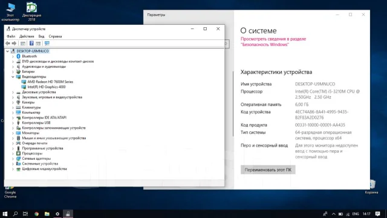The image size is (387, 218).
Task: Expand the Процессоры category
Action: pyautogui.click(x=13, y=153)
